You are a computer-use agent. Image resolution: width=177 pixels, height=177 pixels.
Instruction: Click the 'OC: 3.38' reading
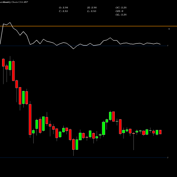pyautogui.click(x=121, y=7)
